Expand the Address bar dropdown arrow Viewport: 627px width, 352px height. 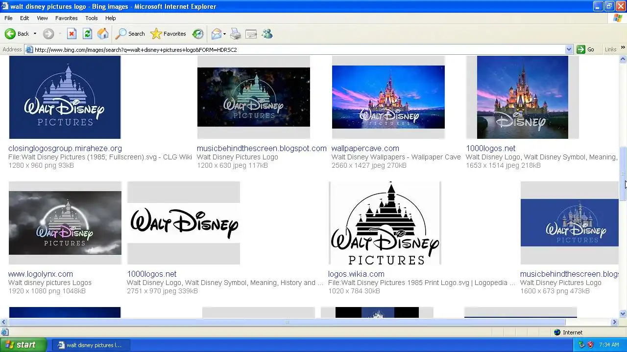tap(569, 49)
